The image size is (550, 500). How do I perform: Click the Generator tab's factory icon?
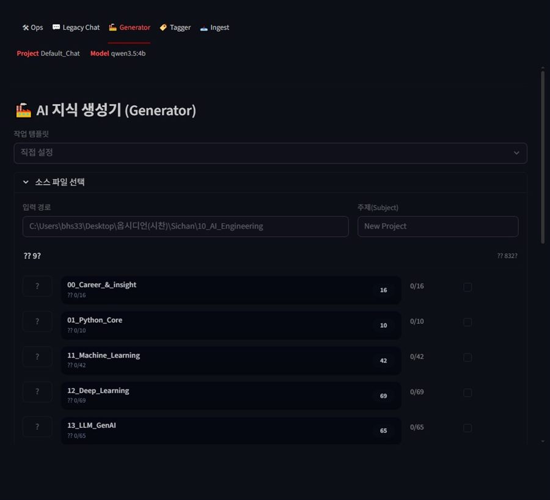[112, 28]
